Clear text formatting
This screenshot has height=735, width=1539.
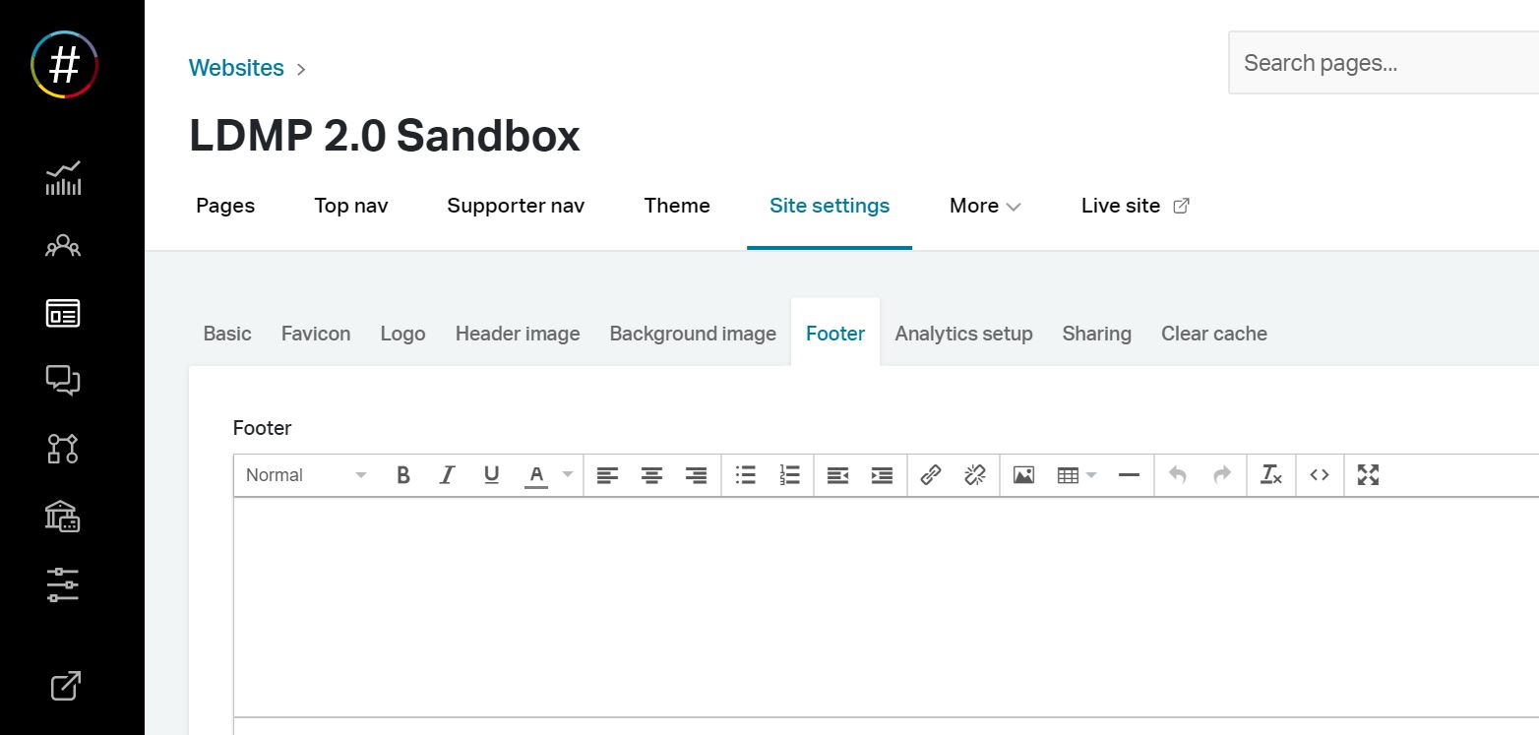coord(1271,475)
